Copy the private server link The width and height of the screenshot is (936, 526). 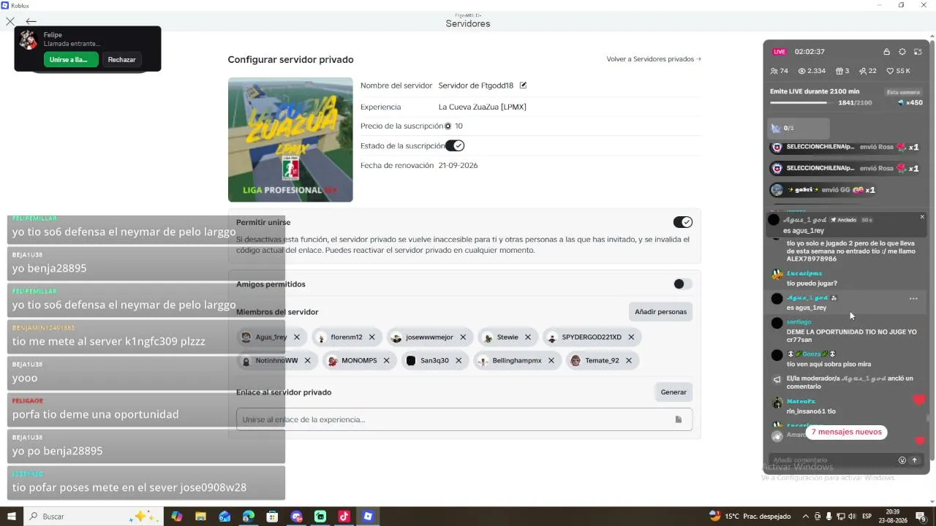(x=678, y=419)
